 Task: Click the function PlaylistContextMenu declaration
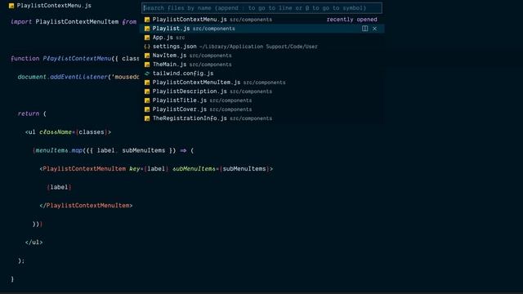pos(75,59)
